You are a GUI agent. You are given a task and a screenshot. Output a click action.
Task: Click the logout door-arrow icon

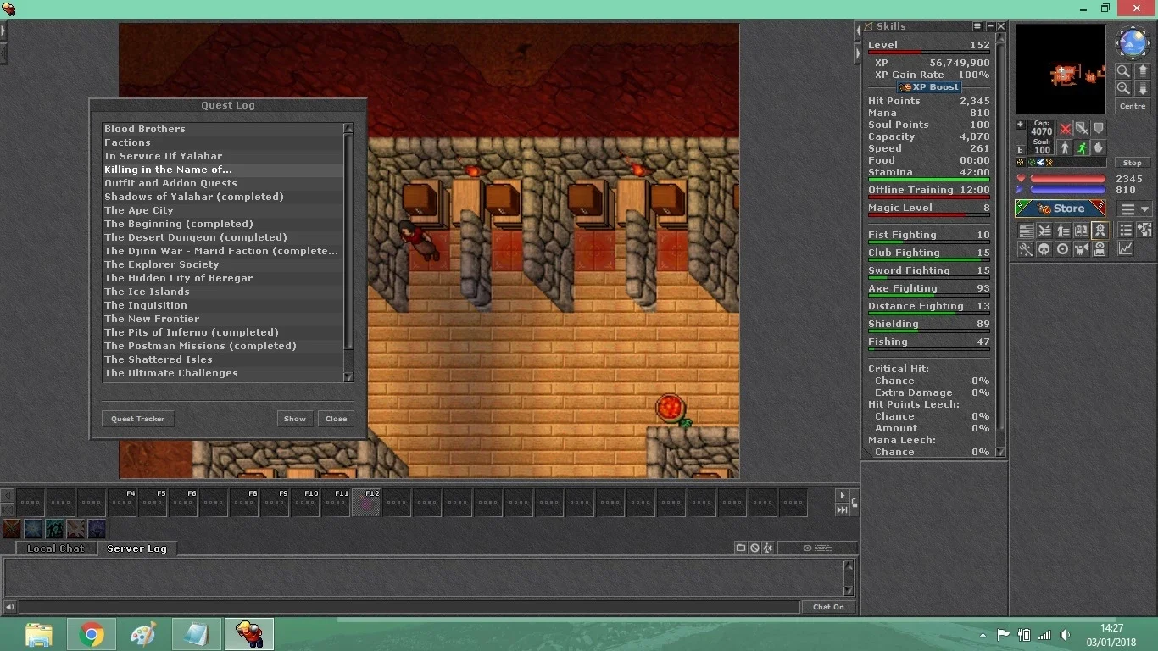tap(1144, 231)
